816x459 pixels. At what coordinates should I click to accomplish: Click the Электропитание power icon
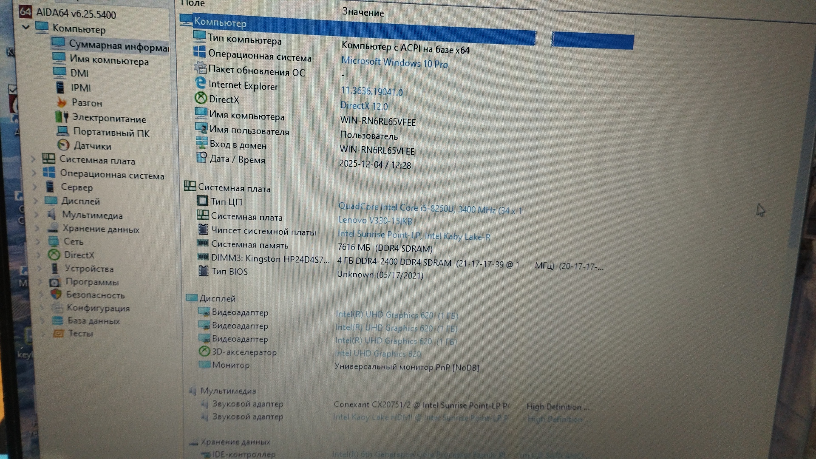62,117
